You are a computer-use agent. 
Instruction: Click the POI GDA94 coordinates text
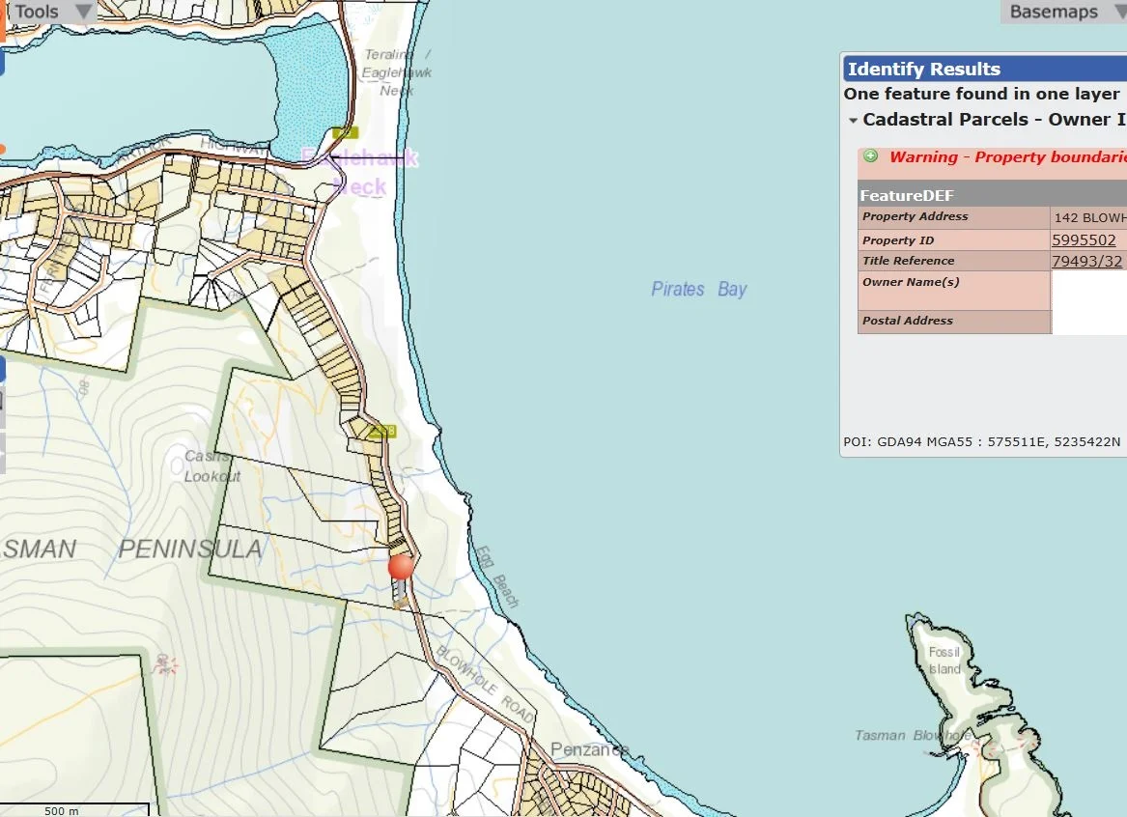(x=981, y=442)
